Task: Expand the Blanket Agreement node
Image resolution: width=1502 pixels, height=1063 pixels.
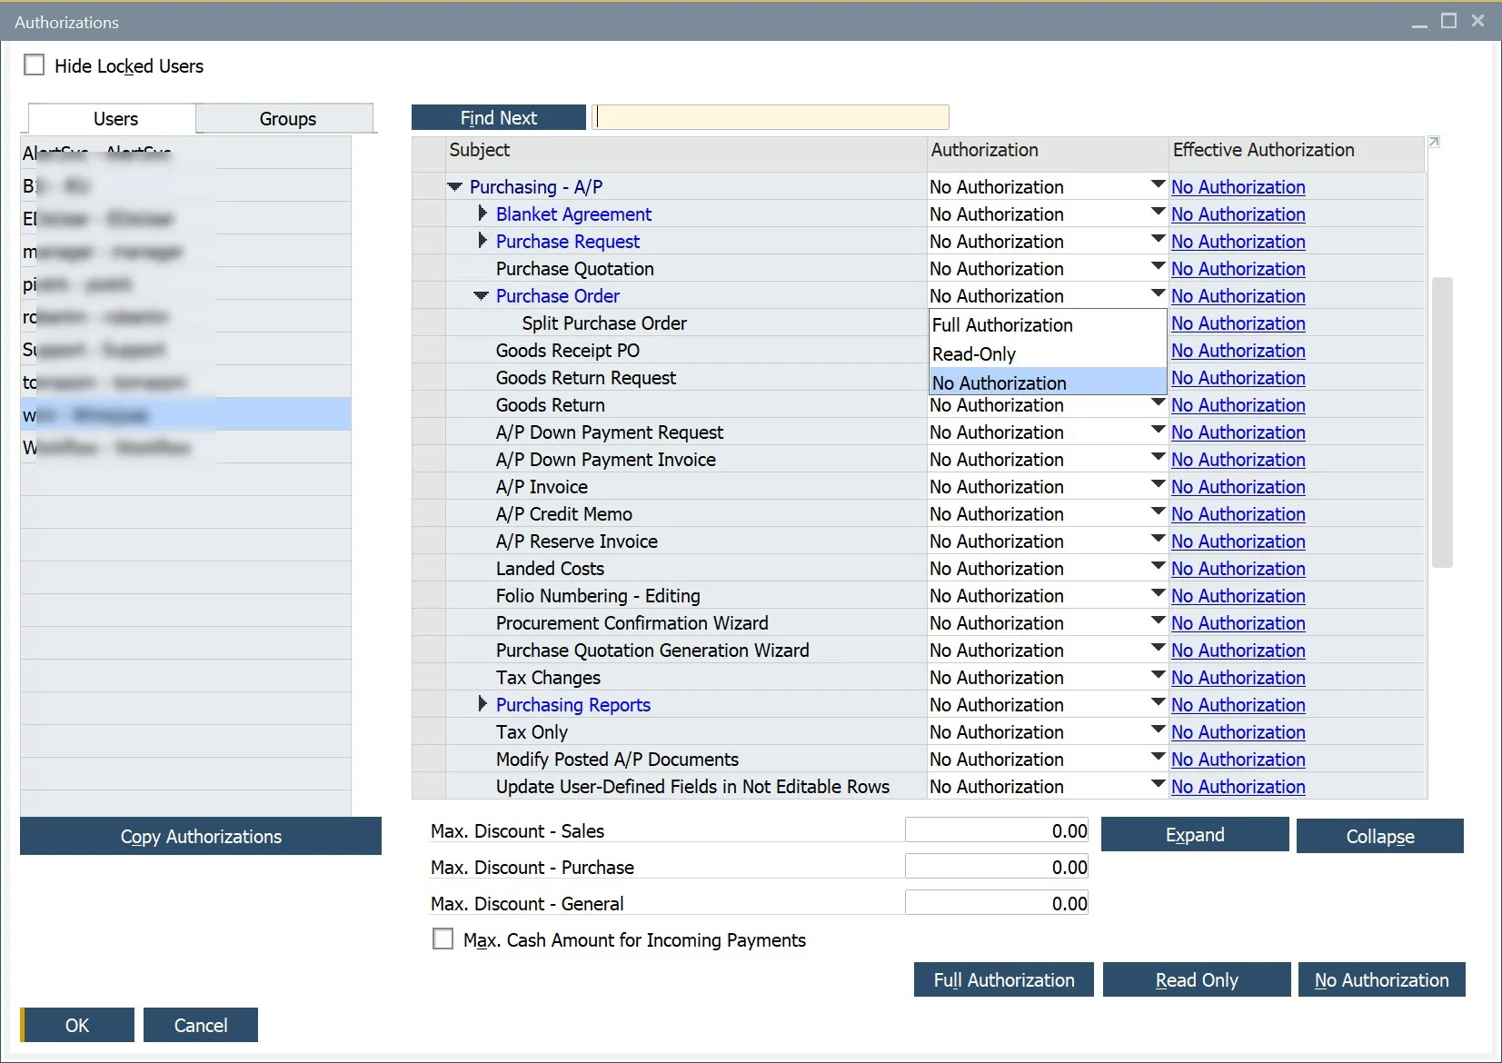Action: (482, 214)
